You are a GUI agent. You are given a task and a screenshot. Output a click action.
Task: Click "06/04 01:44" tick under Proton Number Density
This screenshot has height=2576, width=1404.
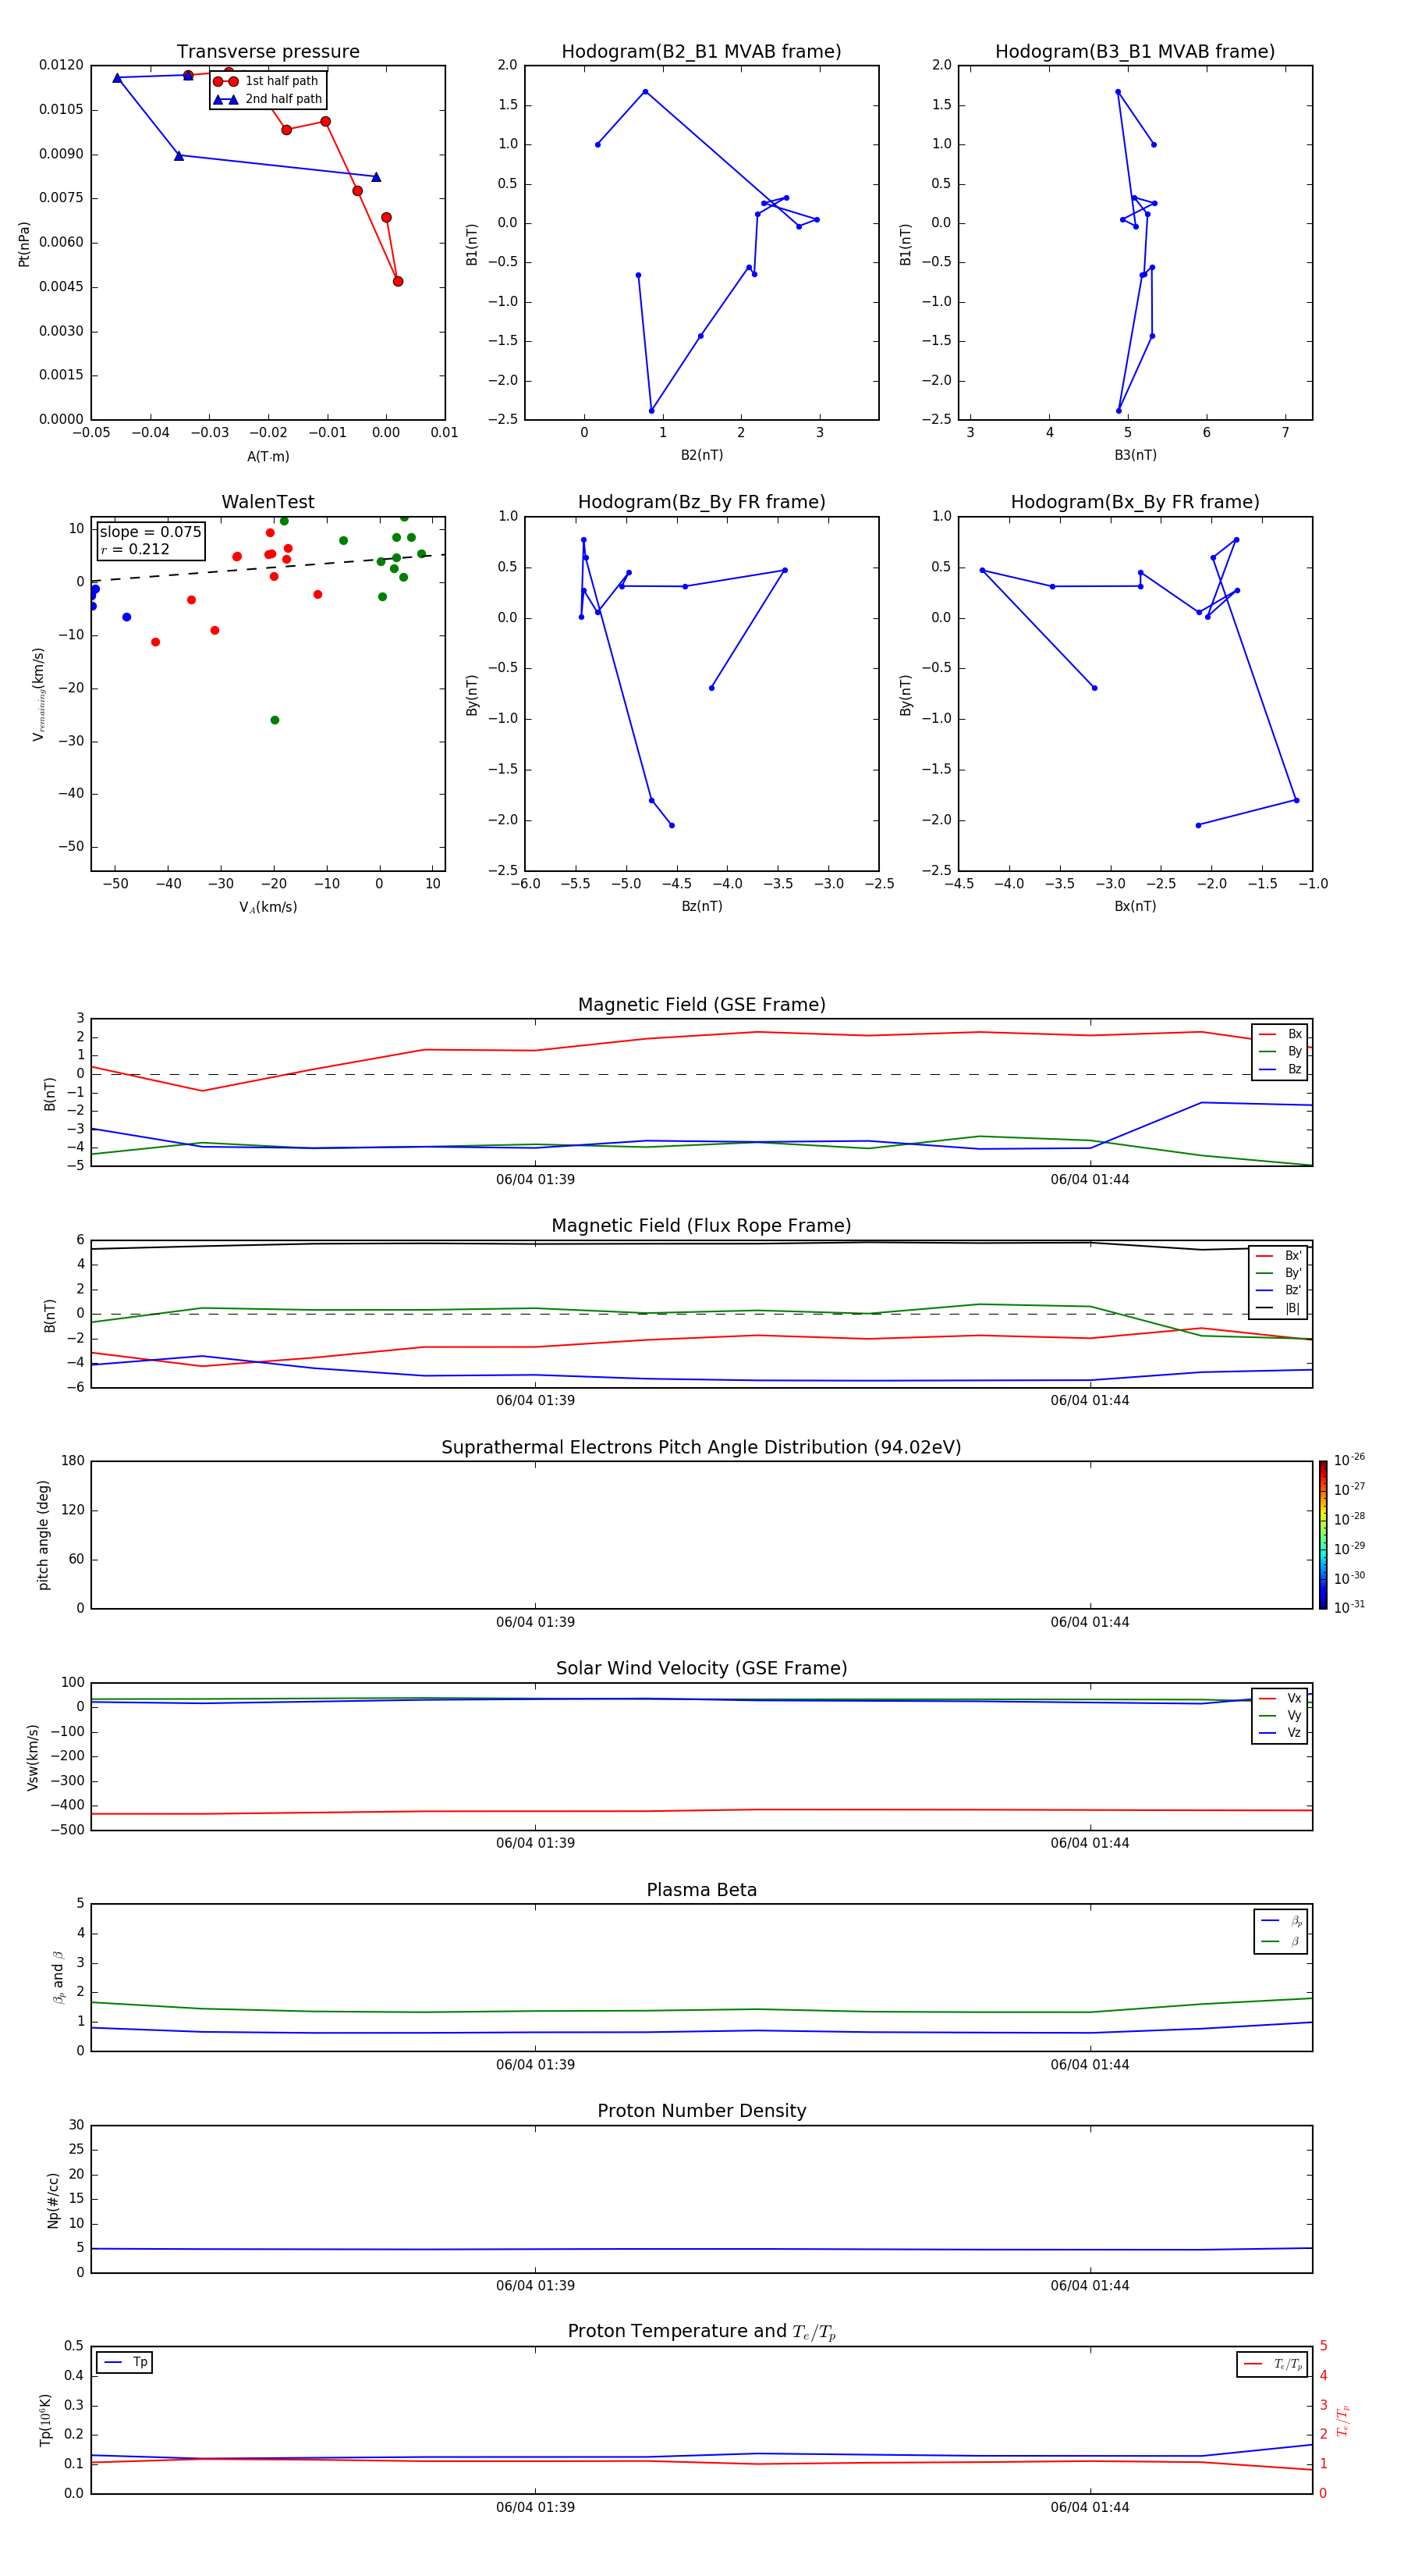tap(1090, 2286)
